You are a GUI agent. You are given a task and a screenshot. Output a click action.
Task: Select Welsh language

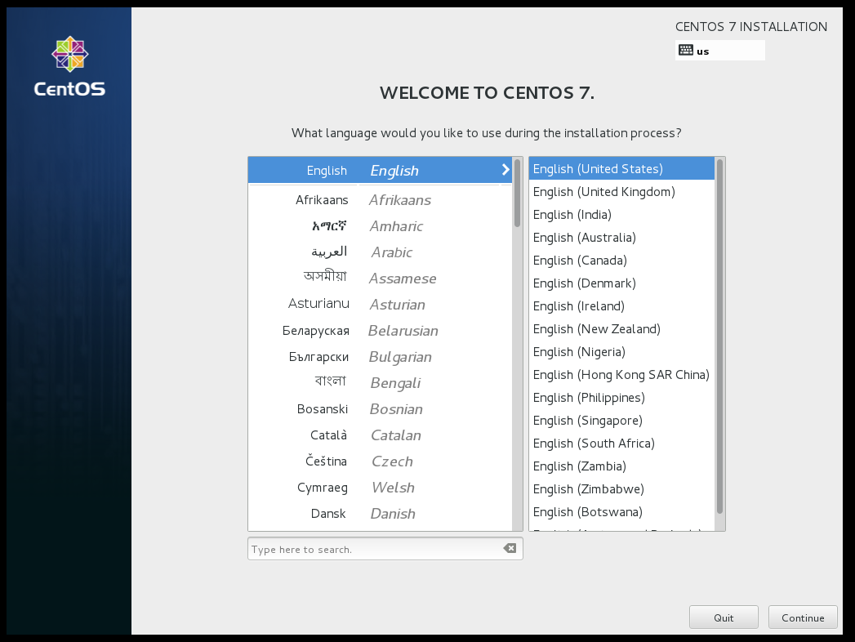[x=380, y=488]
